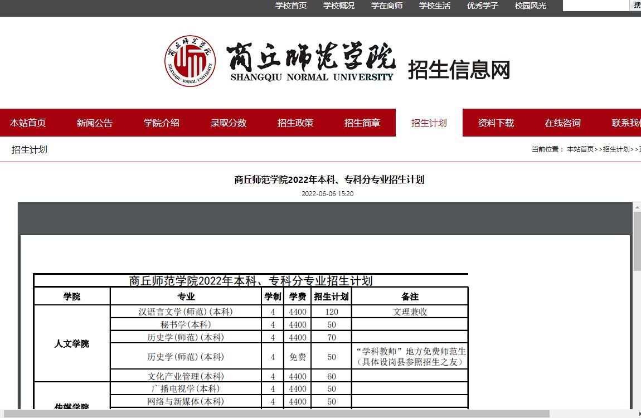
Task: Click the date 2022-06-06 15:20
Action: 327,194
